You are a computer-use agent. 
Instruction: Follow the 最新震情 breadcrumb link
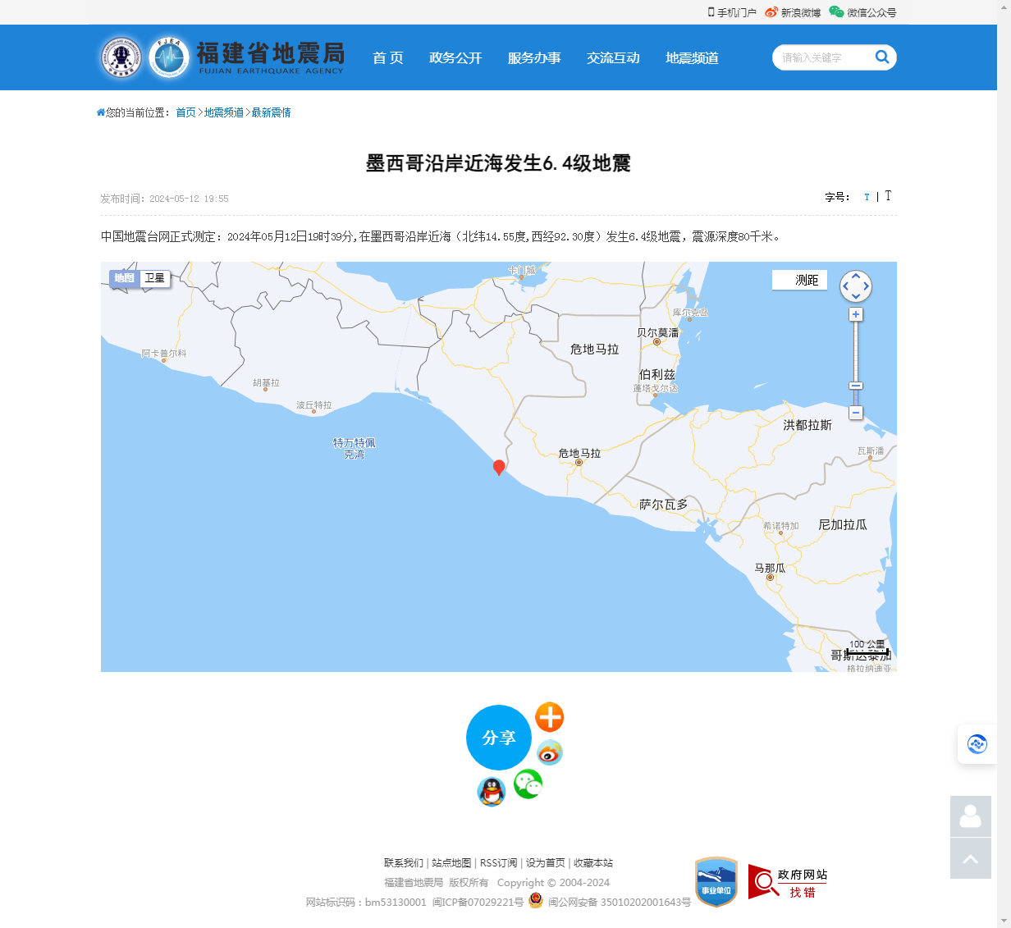[x=271, y=112]
